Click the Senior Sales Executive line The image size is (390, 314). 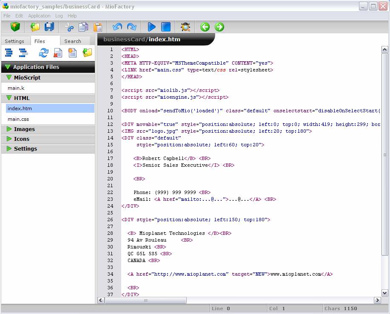pyautogui.click(x=184, y=165)
